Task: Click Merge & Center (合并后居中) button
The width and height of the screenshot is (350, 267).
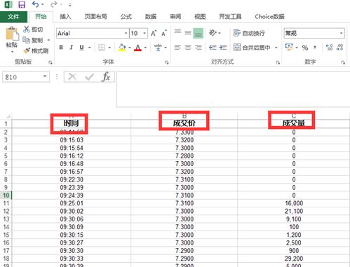Action: coord(252,48)
